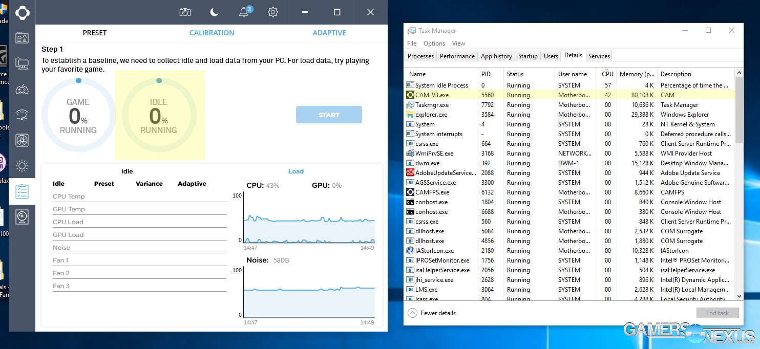Screen dimensions: 760x349
Task: Open the sun lighting icon in sidebar
Action: pos(22,166)
